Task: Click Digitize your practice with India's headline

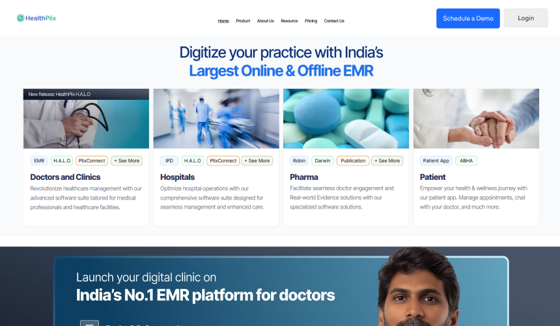Action: point(281,53)
